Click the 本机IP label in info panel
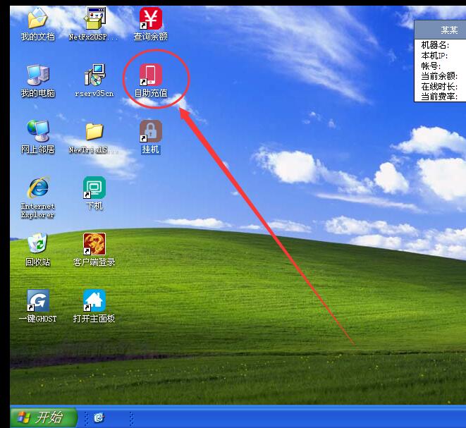This screenshot has height=428, width=466. [x=434, y=56]
